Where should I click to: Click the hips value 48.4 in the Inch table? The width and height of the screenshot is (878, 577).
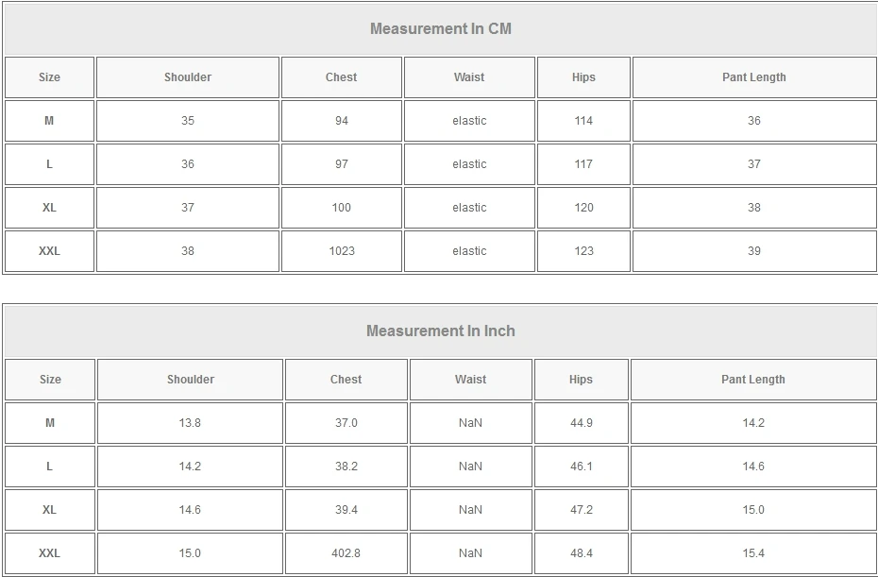point(581,553)
